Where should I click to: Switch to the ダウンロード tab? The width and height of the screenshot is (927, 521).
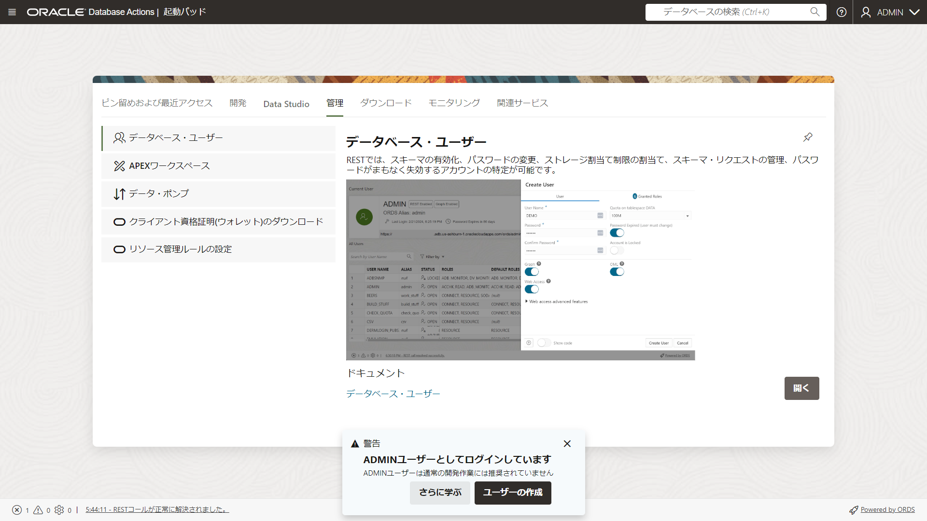tap(386, 103)
